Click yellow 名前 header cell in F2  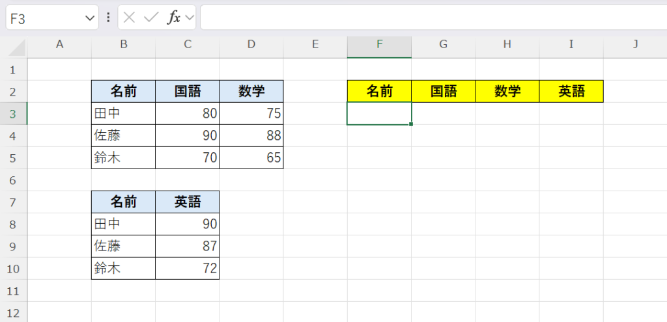pos(379,92)
